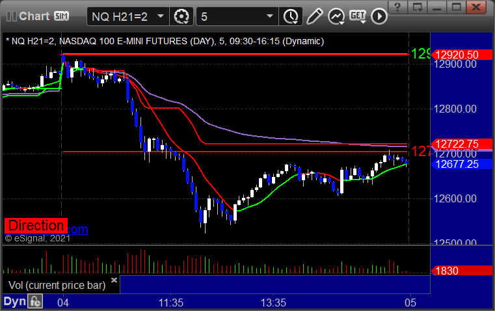Click the red Direction label on chart

tap(36, 226)
